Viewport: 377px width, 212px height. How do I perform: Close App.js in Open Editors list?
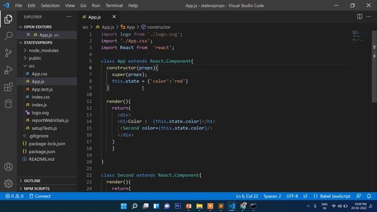click(28, 35)
